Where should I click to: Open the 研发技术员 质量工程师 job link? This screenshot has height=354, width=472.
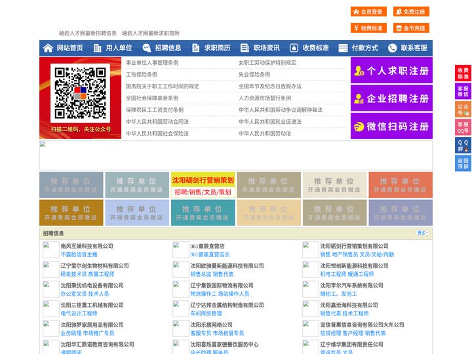click(87, 274)
